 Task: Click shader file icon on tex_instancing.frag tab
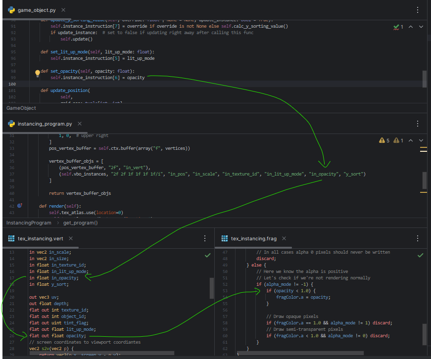[225, 238]
